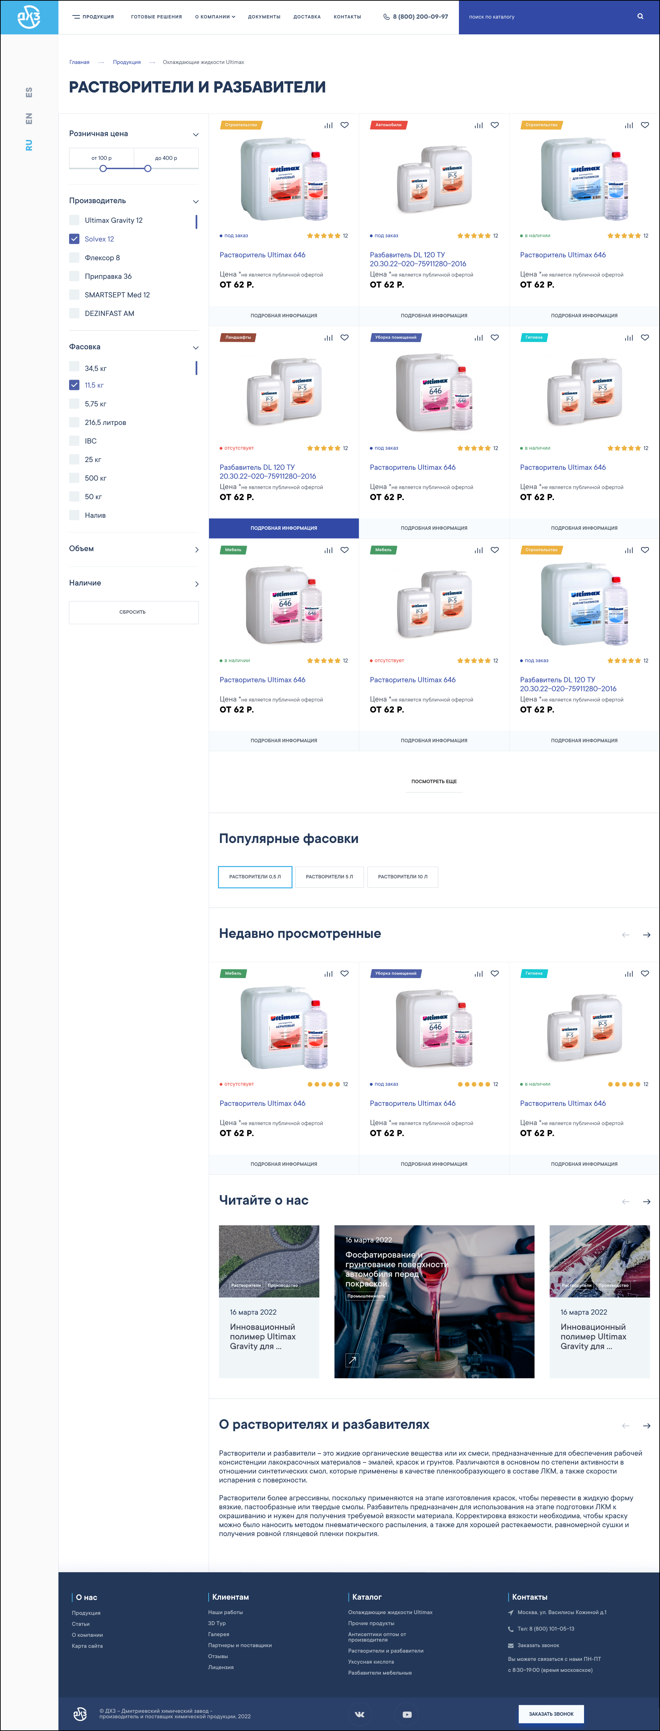Select the Растворители 10 л tab
660x1731 pixels.
coord(403,877)
